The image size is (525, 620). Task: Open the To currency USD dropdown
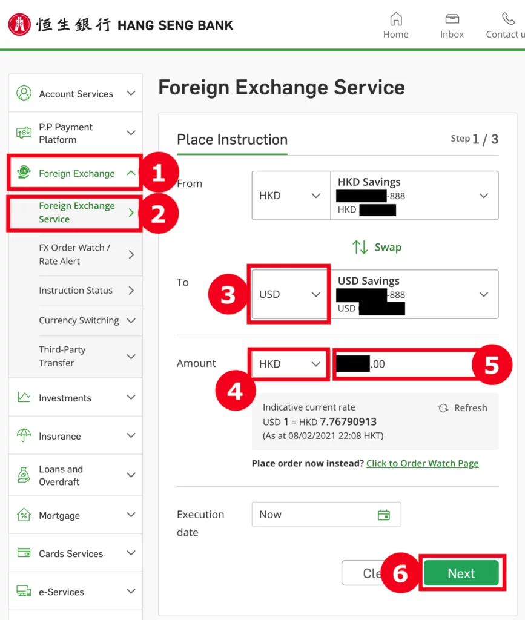(x=291, y=294)
